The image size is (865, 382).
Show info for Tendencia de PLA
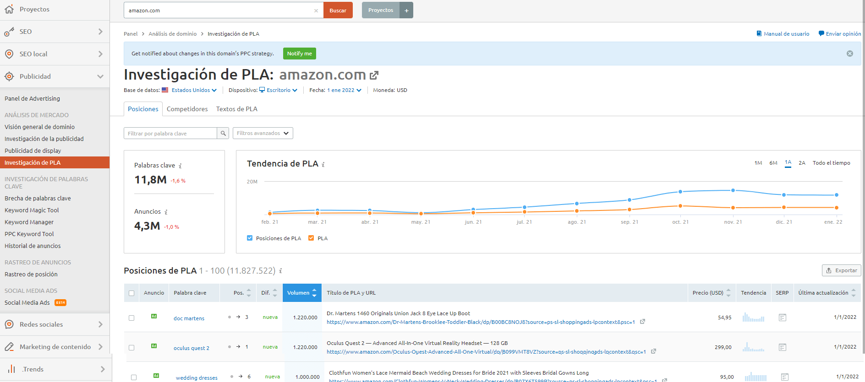coord(323,165)
